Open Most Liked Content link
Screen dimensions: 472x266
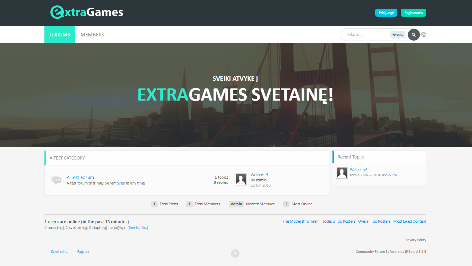[x=410, y=221]
